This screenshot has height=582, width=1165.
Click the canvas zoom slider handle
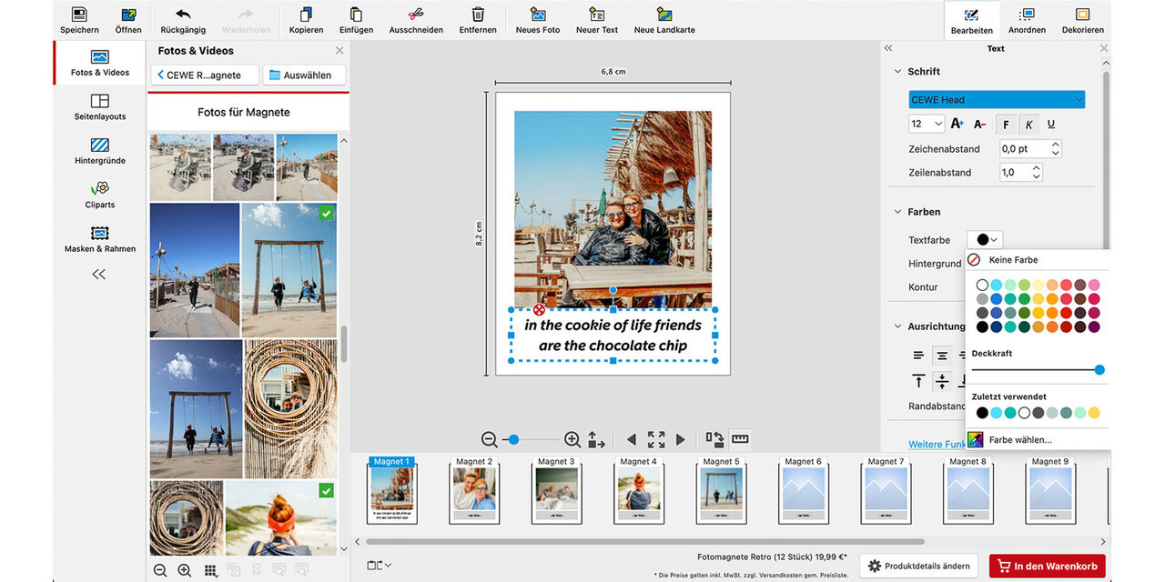click(x=513, y=440)
